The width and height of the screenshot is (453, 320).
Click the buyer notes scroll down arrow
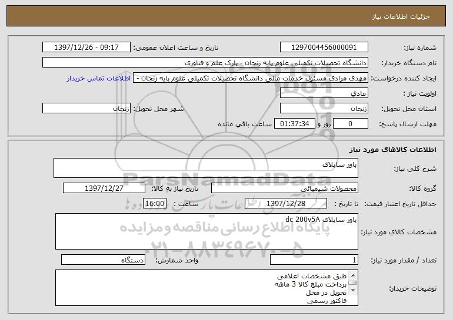tap(353, 291)
